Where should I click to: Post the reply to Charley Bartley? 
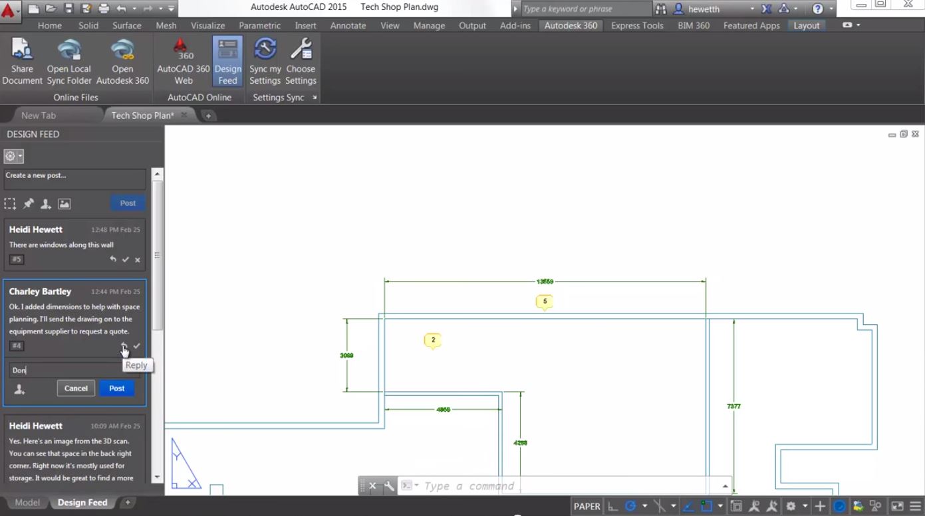point(116,388)
